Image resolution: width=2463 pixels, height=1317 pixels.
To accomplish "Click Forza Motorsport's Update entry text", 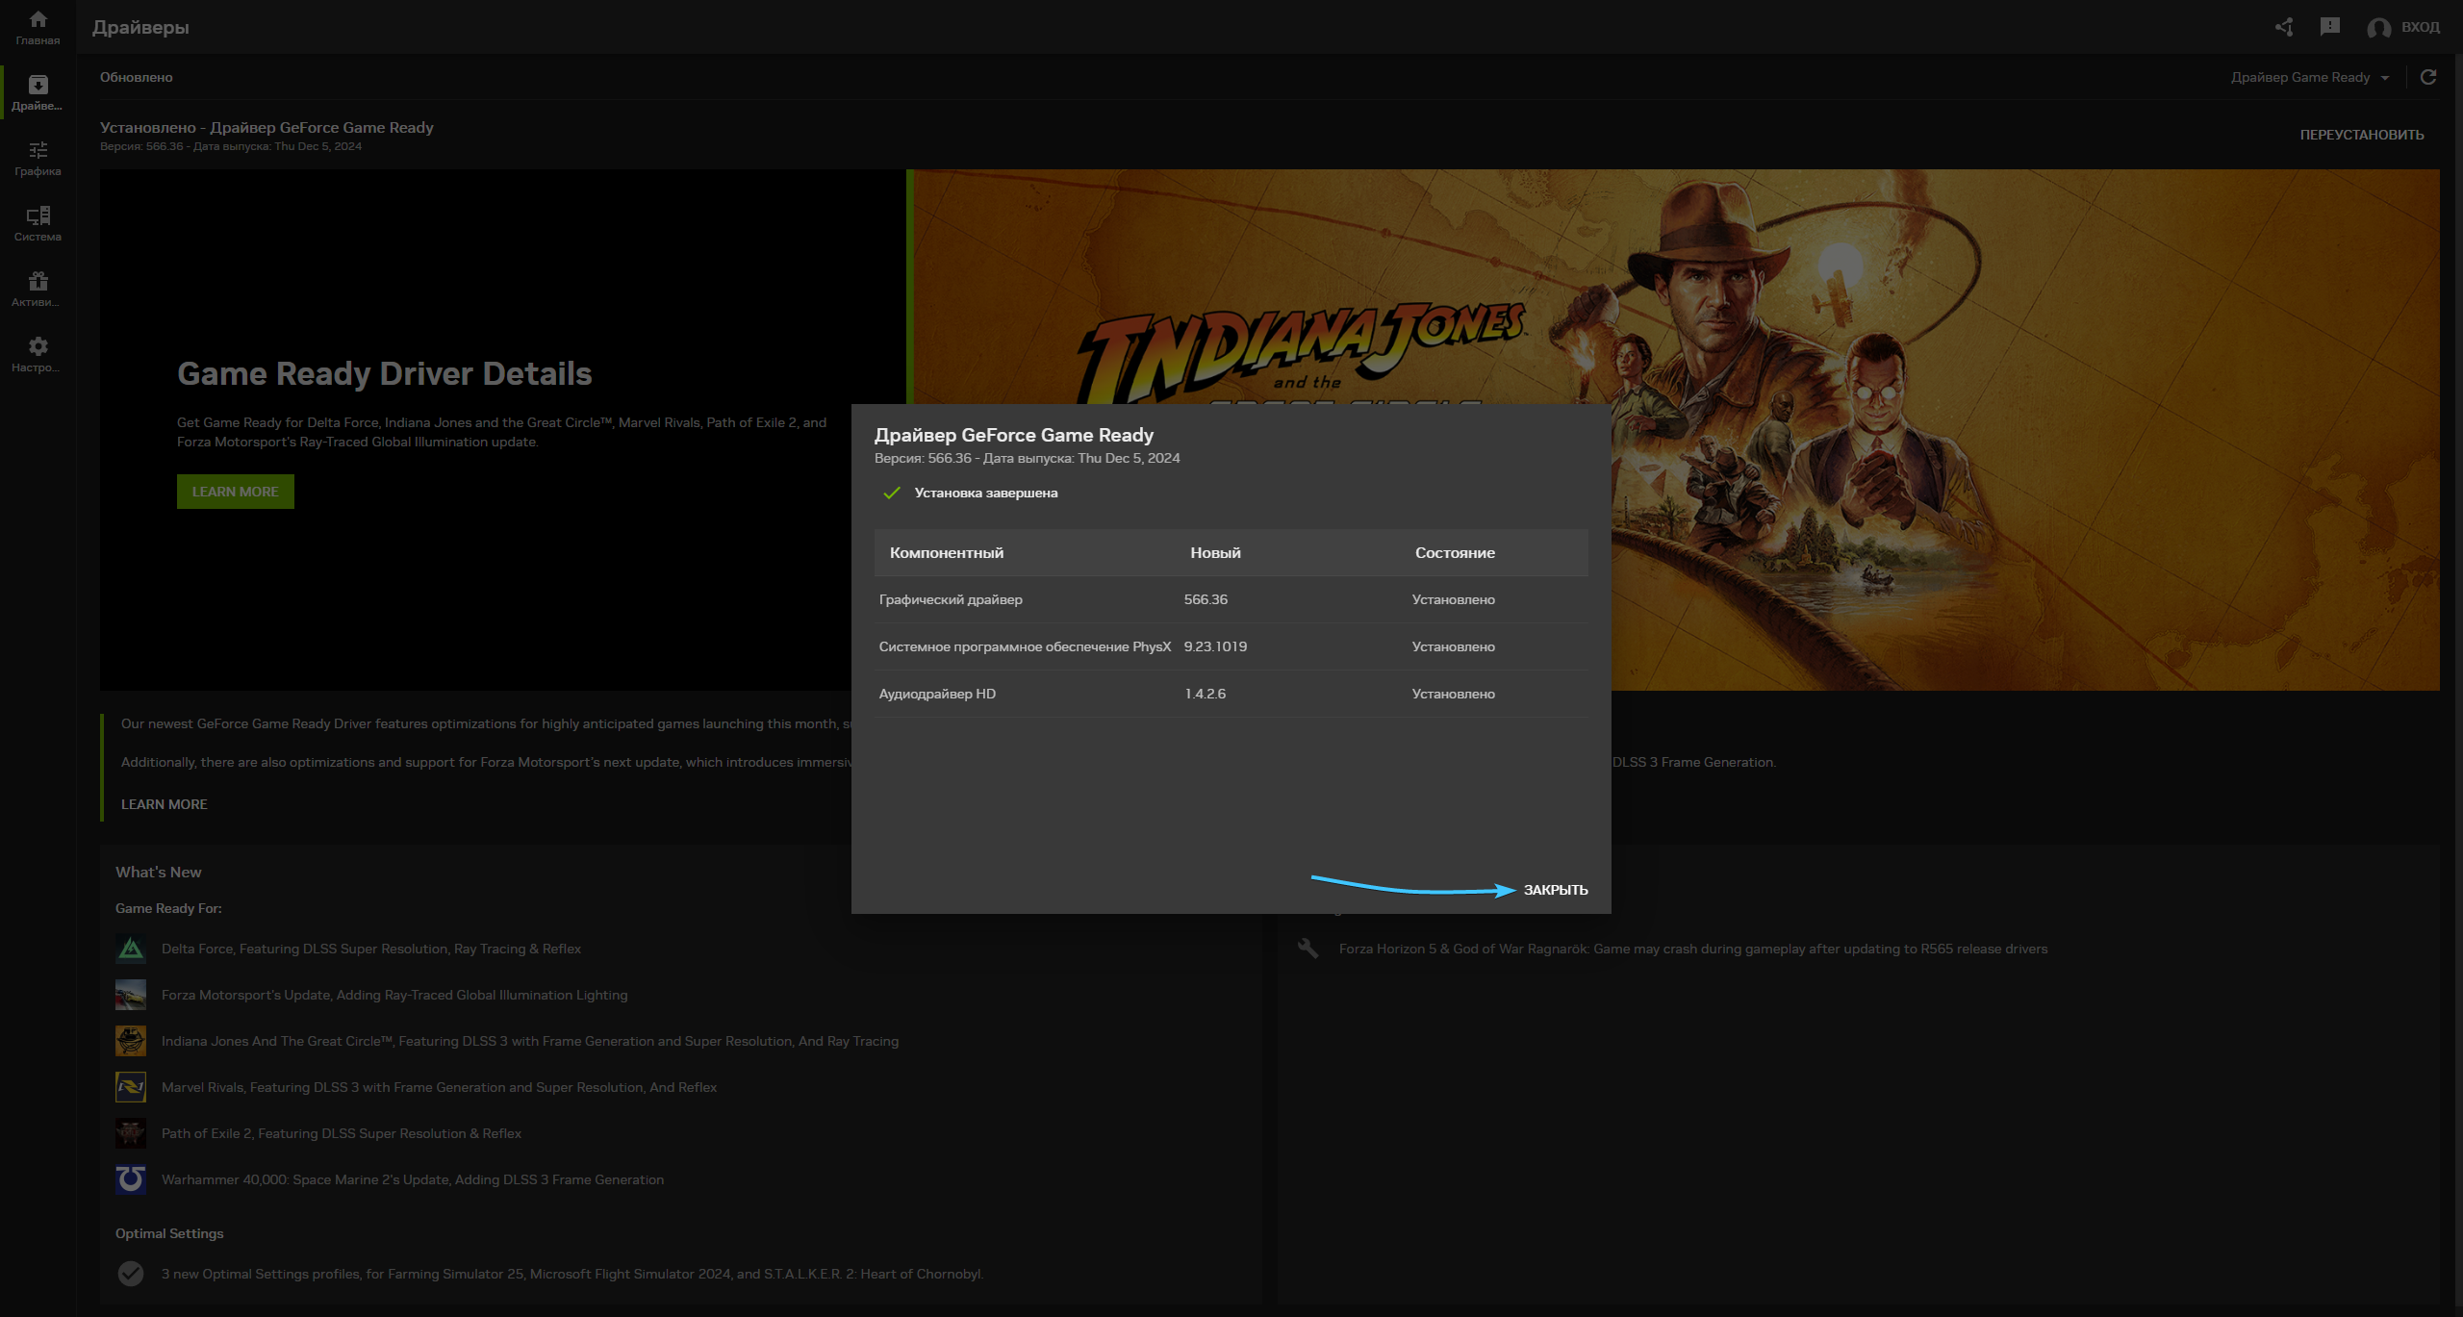I will point(394,995).
